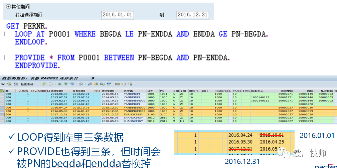Click the sort descending icon
The height and width of the screenshot is (168, 337).
tap(66, 84)
